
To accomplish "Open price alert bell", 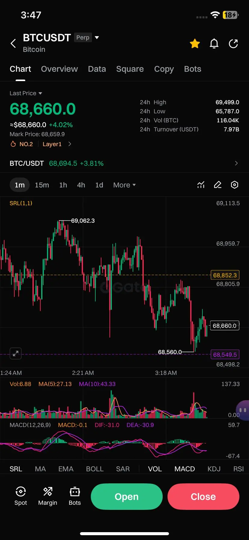I will [x=214, y=44].
